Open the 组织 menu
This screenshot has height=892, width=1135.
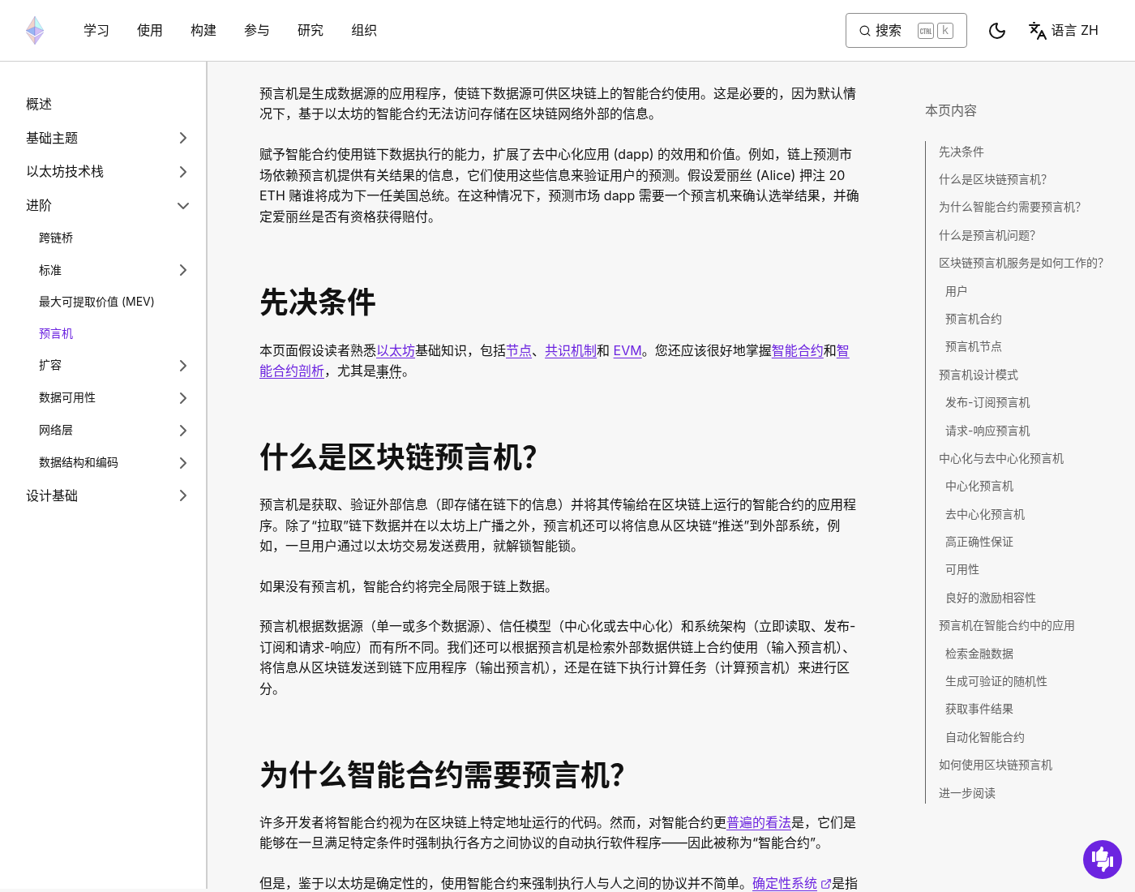[x=364, y=30]
